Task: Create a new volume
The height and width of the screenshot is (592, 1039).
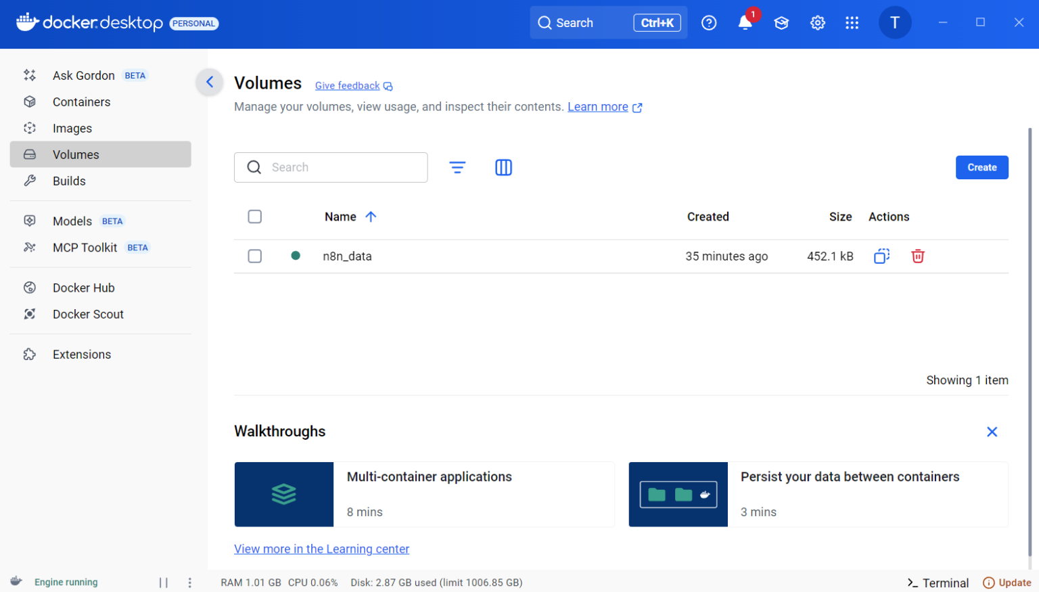Action: tap(982, 167)
